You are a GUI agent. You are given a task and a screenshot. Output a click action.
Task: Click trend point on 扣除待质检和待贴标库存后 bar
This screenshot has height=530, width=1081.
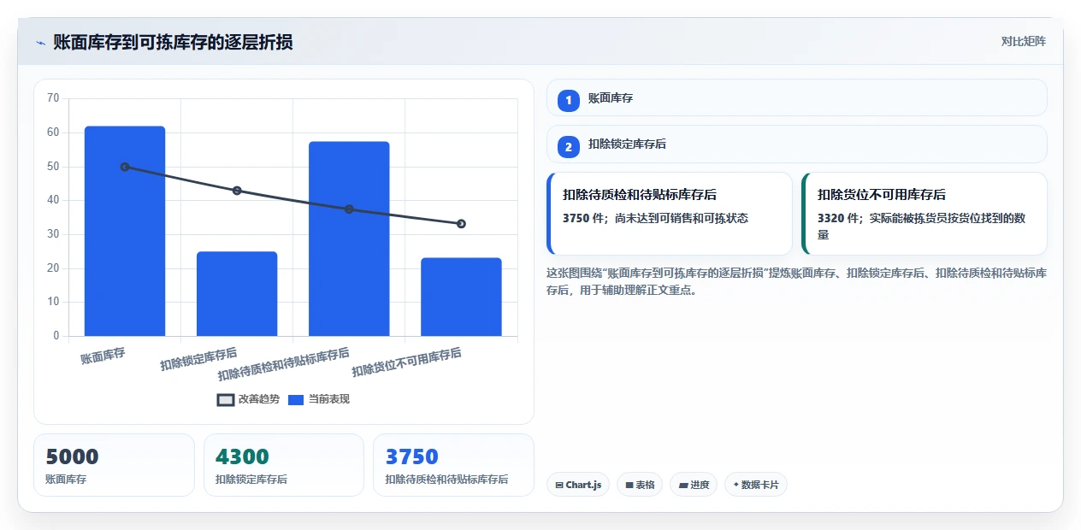(349, 209)
